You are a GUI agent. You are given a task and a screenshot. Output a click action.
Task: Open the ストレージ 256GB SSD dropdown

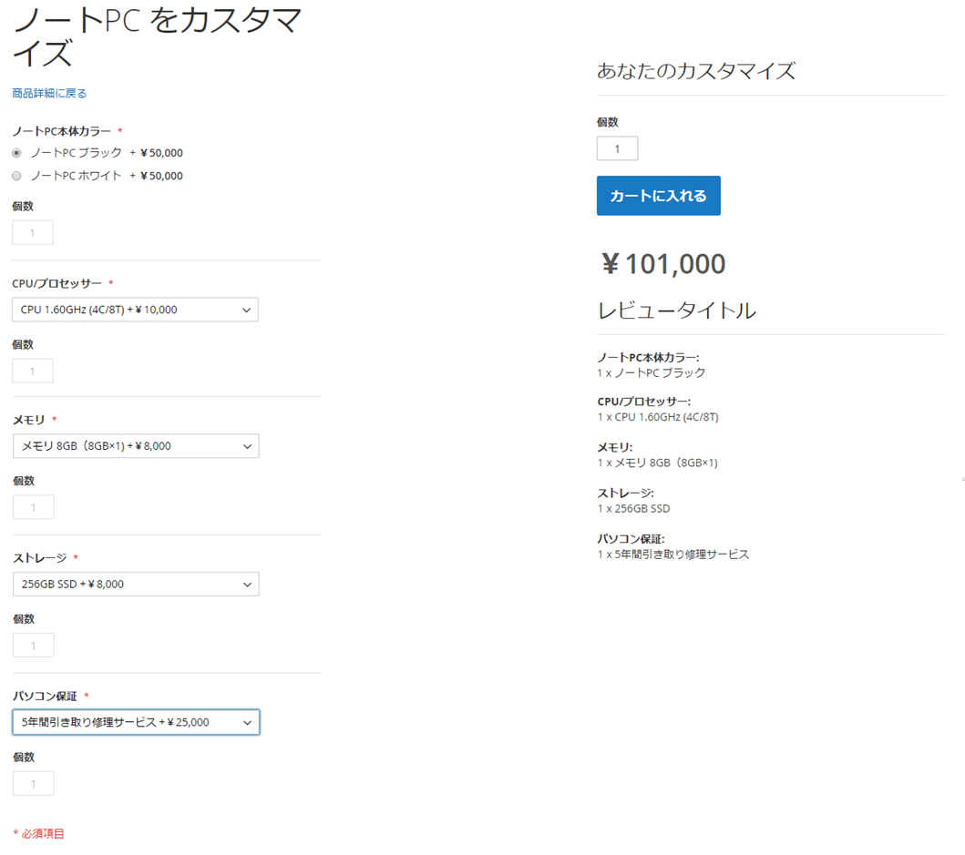click(x=135, y=585)
